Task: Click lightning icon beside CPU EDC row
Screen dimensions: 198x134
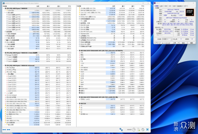Action: [5, 118]
